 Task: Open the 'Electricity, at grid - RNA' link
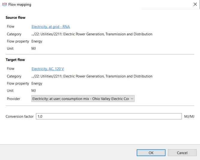coord(51,27)
